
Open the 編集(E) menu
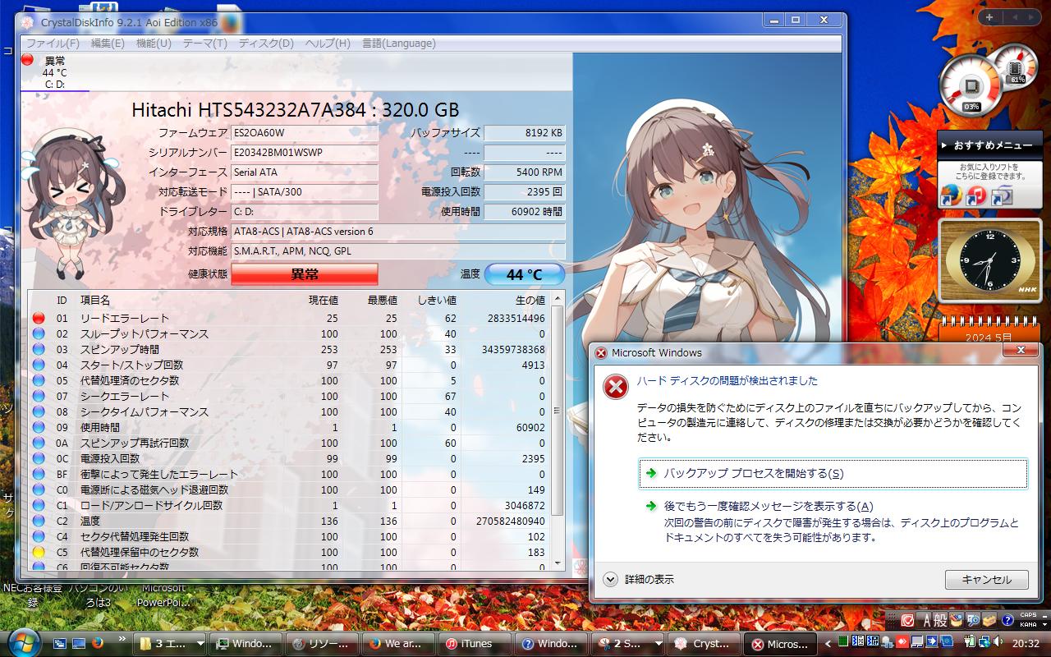(108, 44)
